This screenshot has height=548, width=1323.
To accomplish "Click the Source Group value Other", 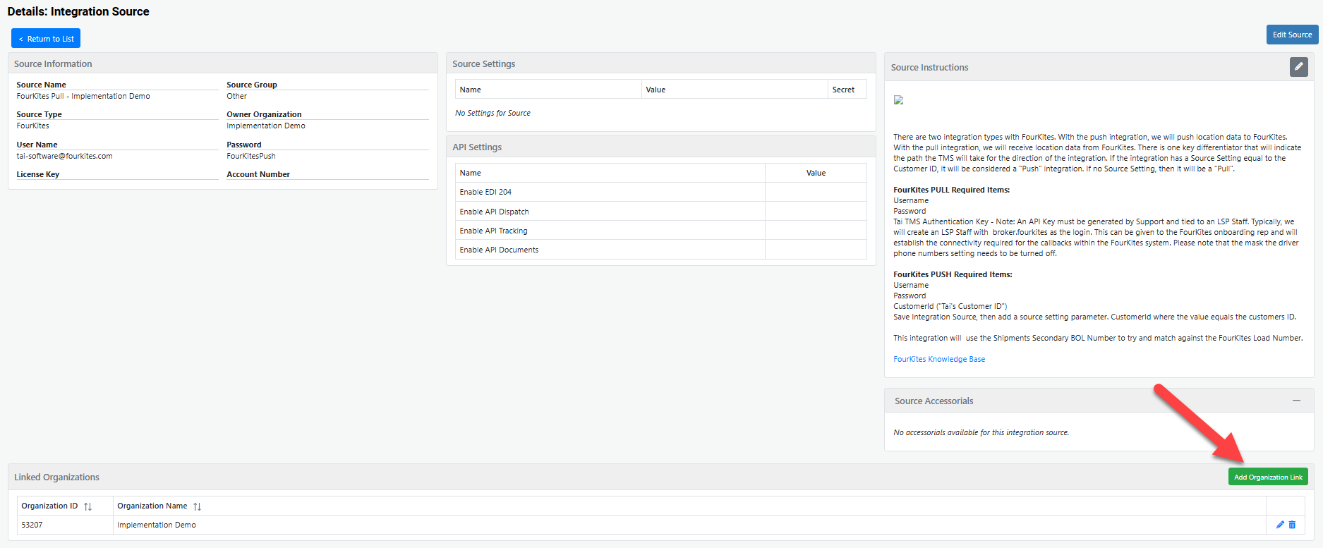I will [236, 96].
